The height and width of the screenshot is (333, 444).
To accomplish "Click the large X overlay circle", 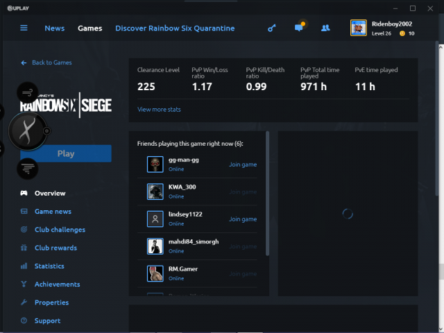I will 28,131.
